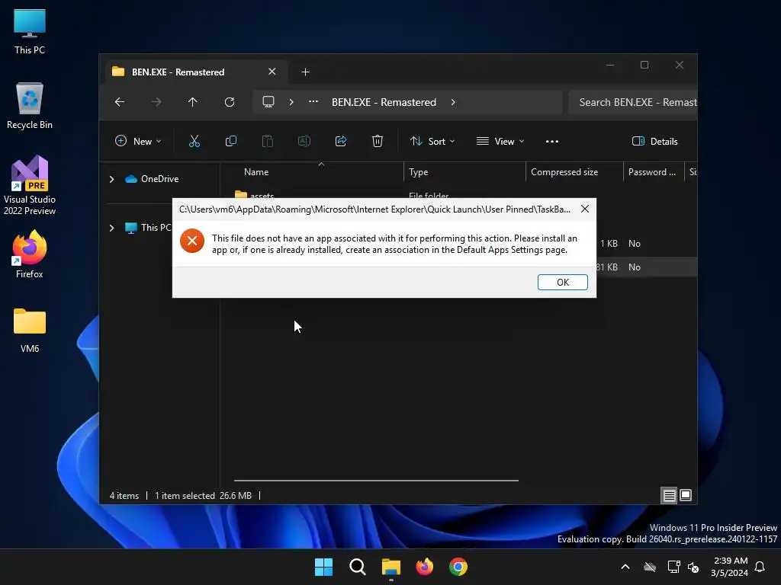The height and width of the screenshot is (585, 781).
Task: Select Visual Studio 2022 Preview shortcut
Action: click(x=30, y=185)
